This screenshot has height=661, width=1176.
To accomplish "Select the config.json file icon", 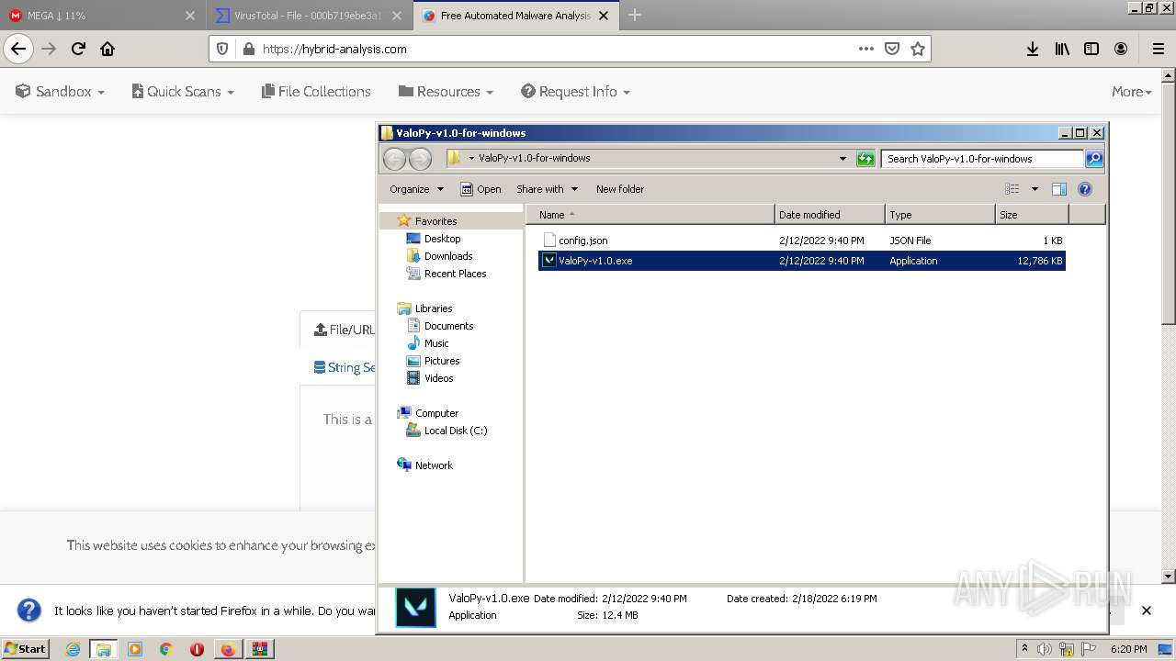I will (549, 241).
